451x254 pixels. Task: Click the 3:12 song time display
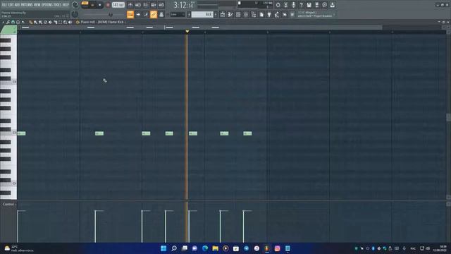click(x=184, y=5)
